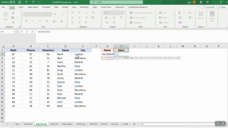The height and width of the screenshot is (128, 228).
Task: Click the Redo arrow icon
Action: coord(33,2)
